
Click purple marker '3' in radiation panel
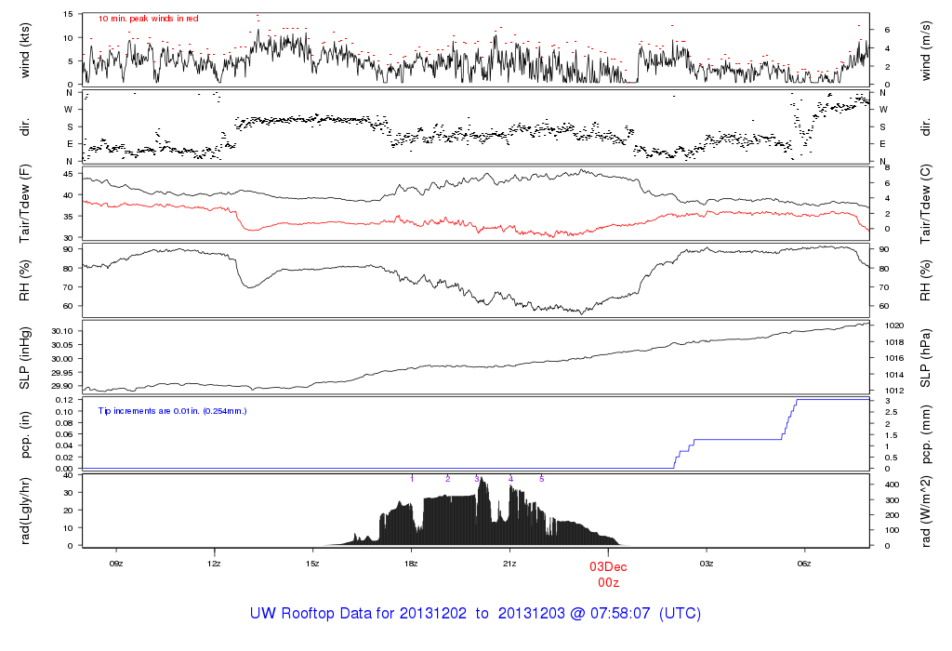[477, 479]
